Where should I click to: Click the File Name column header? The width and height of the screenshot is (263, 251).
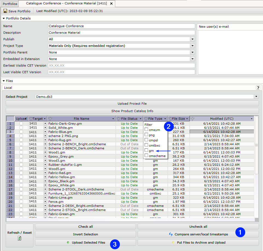point(82,119)
